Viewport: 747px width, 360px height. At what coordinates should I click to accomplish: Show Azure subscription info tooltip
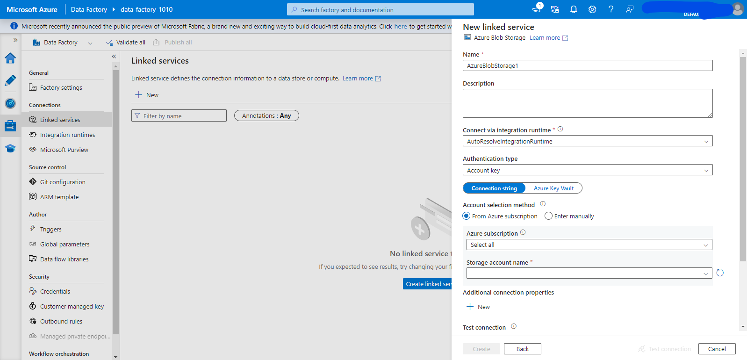(x=523, y=232)
